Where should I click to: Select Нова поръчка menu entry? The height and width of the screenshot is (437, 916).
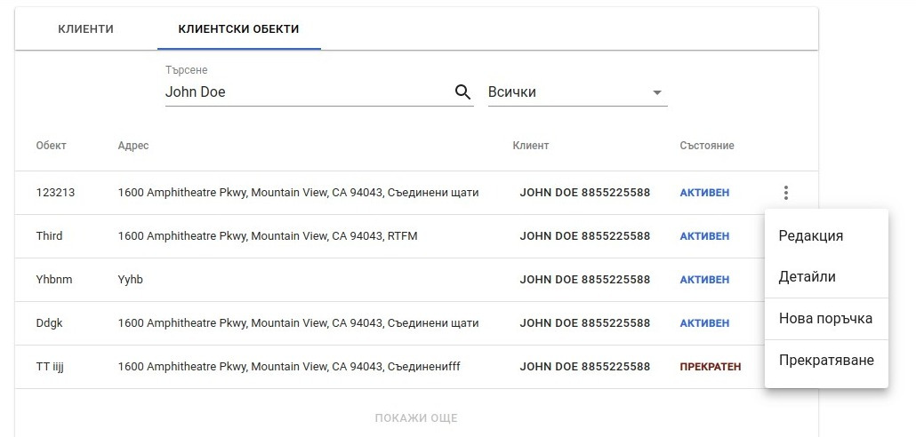[x=826, y=319]
